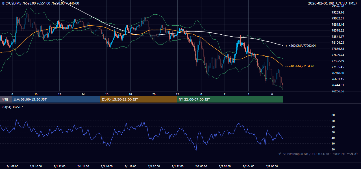Click the 東京 08:00-15:30 JST session bar
Image resolution: width=361 pixels, height=169 pixels.
click(x=56, y=99)
